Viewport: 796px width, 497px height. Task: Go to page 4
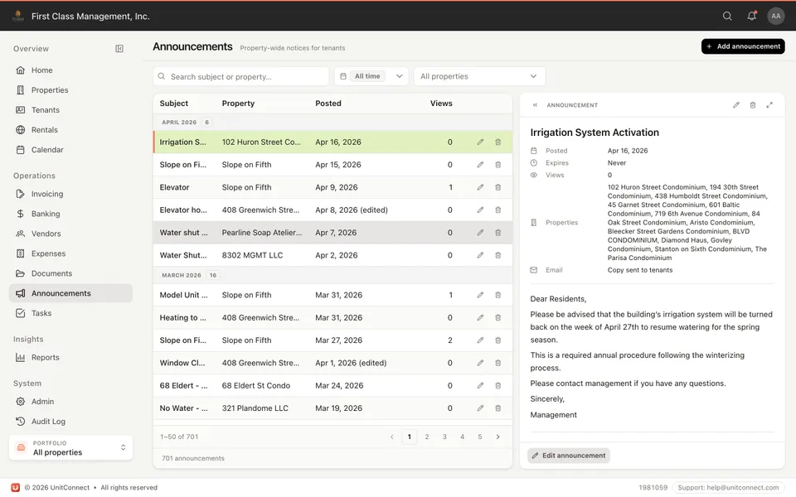click(x=462, y=437)
